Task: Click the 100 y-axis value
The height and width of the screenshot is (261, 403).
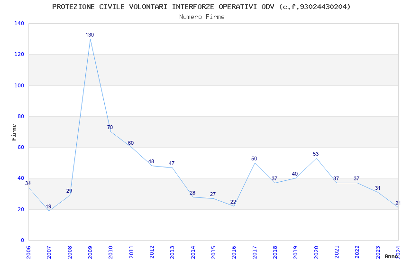Action: click(x=19, y=85)
